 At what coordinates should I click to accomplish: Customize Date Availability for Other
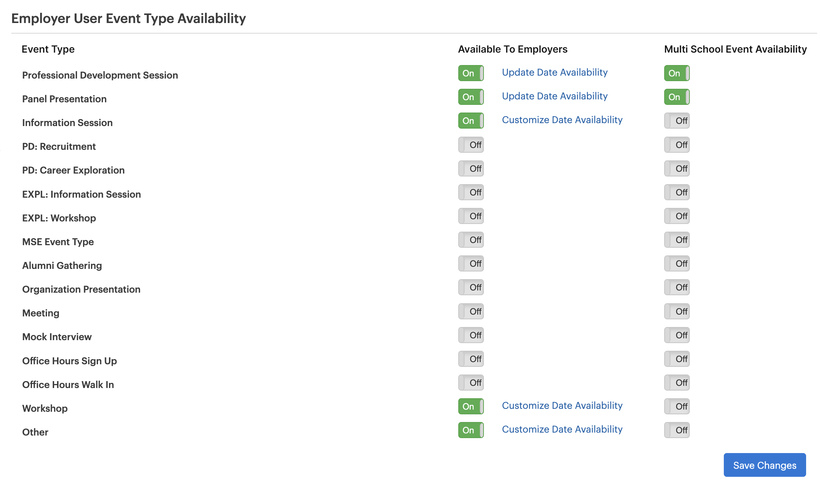tap(562, 429)
